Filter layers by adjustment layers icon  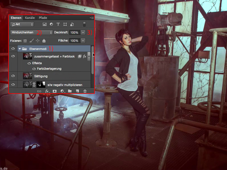pyautogui.click(x=51, y=24)
